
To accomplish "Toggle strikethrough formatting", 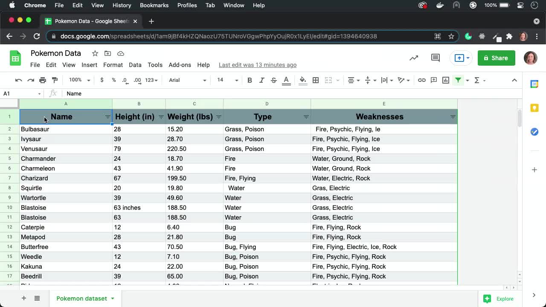I will [x=274, y=80].
